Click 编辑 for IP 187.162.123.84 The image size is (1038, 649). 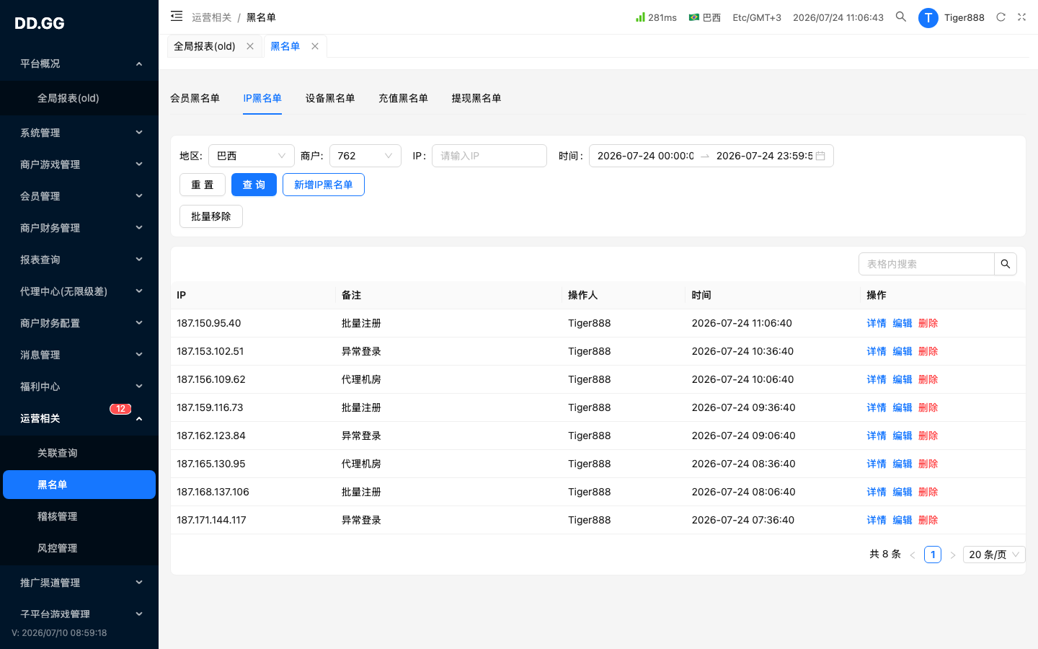[902, 436]
